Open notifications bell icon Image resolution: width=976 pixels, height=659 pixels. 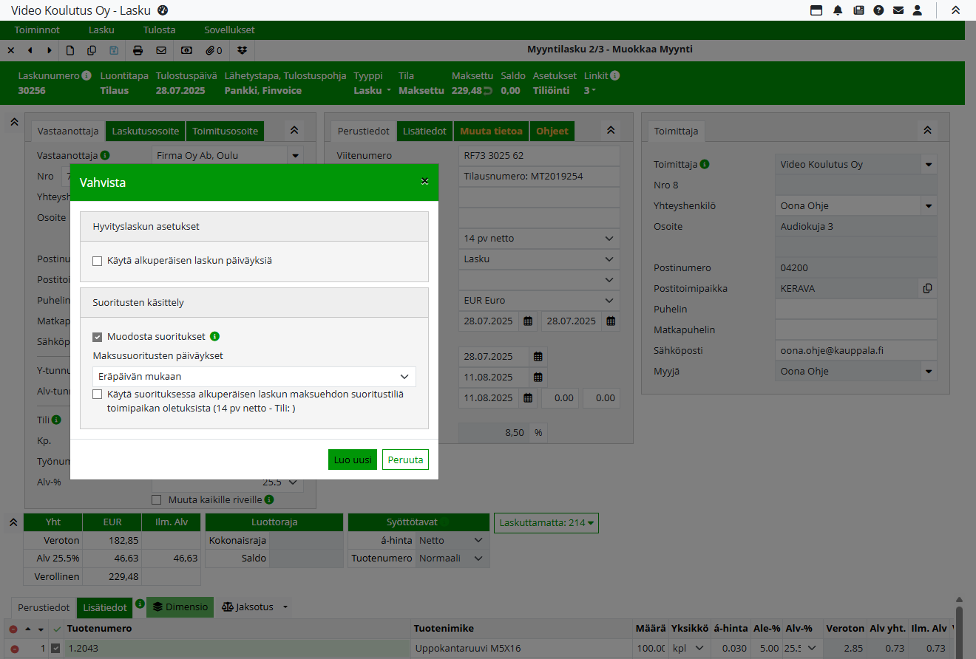838,10
